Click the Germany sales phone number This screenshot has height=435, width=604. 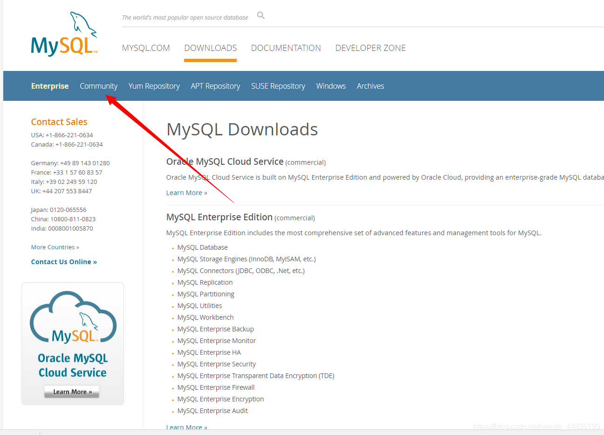(x=85, y=163)
